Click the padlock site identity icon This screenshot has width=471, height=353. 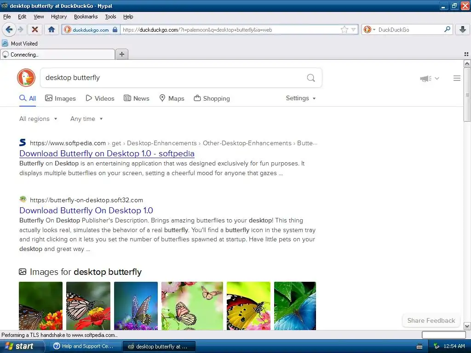115,29
